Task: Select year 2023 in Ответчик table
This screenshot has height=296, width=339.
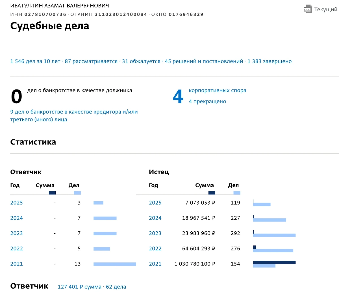Action: coord(16,233)
